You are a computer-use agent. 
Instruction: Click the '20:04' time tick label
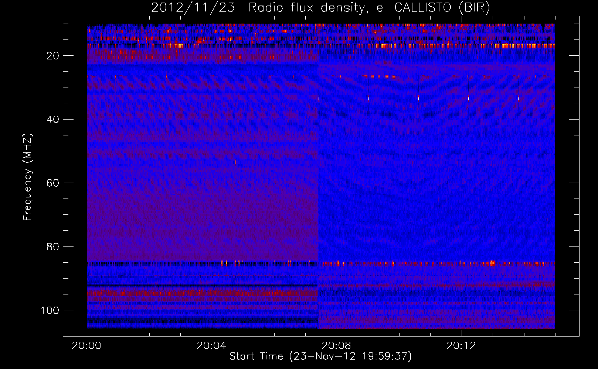click(211, 346)
